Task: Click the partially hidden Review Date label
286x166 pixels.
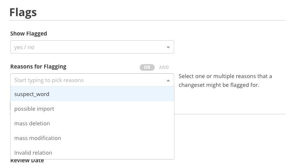Action: [x=27, y=161]
